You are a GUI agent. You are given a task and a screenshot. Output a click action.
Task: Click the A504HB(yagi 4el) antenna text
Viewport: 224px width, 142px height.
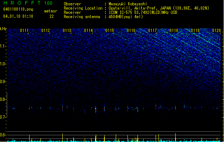pyautogui.click(x=126, y=17)
